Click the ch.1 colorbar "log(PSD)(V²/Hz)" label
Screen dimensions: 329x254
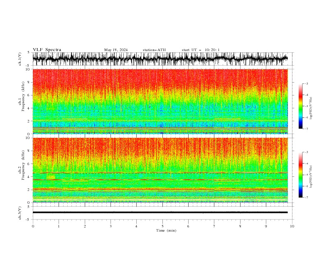coord(311,108)
